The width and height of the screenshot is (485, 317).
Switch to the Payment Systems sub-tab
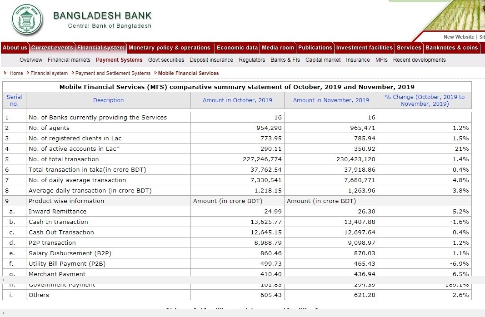click(x=119, y=60)
